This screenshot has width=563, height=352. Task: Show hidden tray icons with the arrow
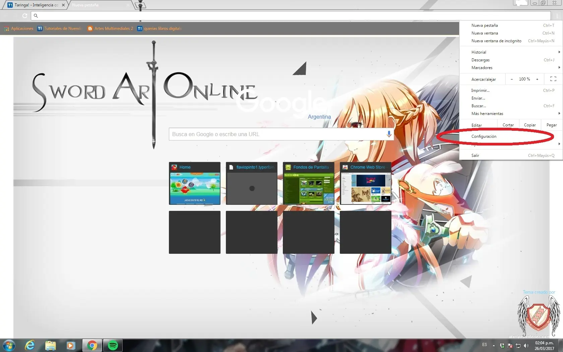point(494,345)
